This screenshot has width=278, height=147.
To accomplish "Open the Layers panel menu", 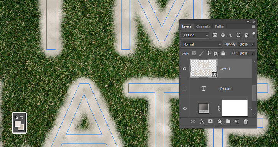I will click(x=253, y=26).
